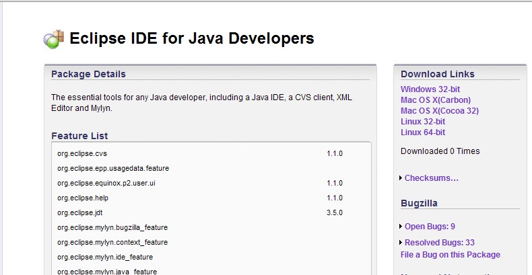
Task: Click the Bugzilla section heading
Action: tap(419, 203)
